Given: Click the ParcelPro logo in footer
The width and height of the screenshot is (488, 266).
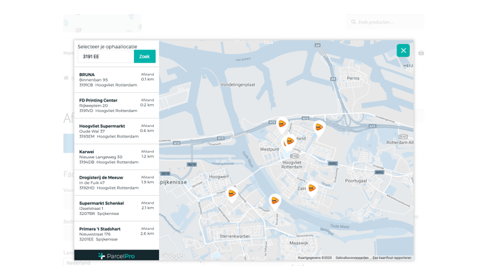Looking at the screenshot, I should (x=116, y=256).
